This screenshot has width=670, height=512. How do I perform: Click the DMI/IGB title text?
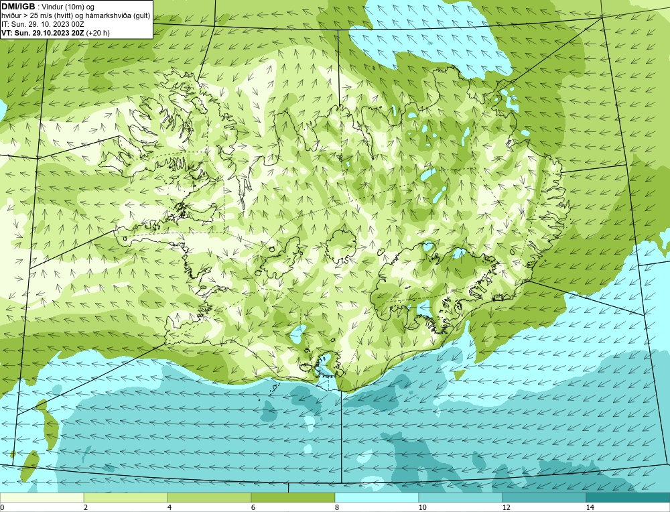click(x=19, y=7)
